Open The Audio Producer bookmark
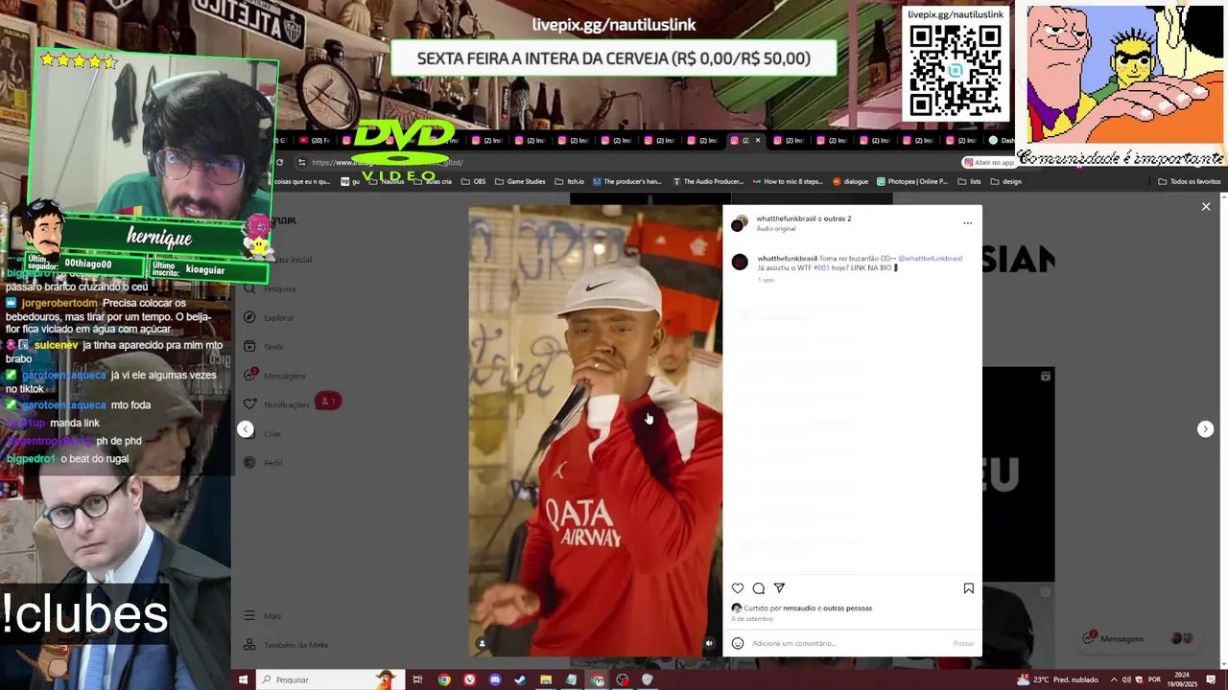This screenshot has height=690, width=1228. point(708,181)
